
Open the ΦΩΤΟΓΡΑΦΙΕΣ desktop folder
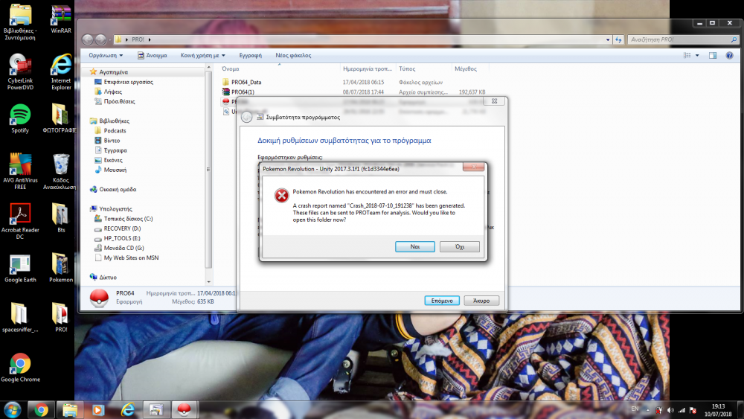click(x=60, y=118)
